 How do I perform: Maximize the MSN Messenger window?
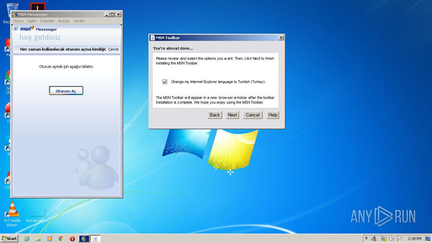point(112,15)
